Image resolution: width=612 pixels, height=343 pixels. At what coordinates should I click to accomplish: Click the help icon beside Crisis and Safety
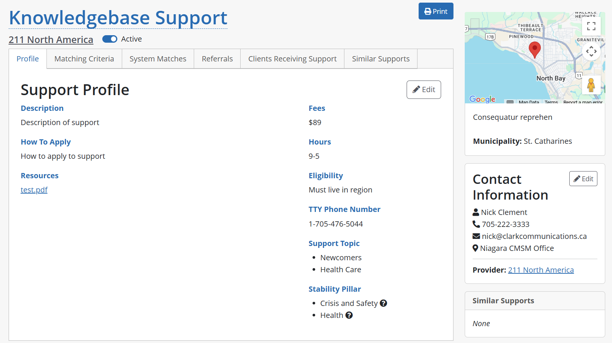click(383, 303)
